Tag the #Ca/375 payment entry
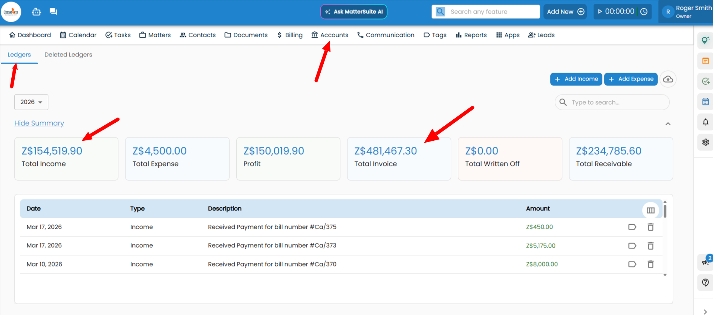Image resolution: width=713 pixels, height=315 pixels. coord(632,227)
